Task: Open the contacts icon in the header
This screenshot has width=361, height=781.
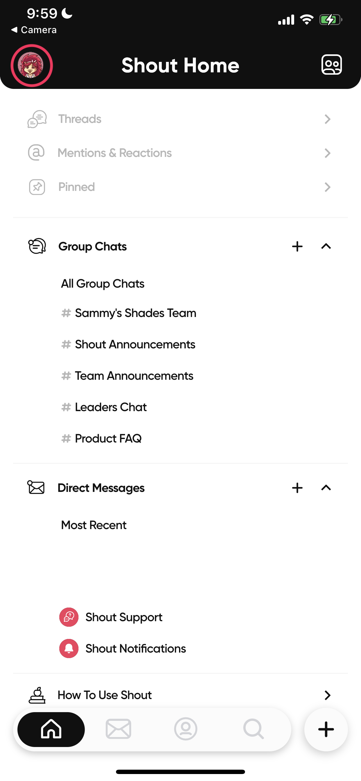Action: pos(332,65)
